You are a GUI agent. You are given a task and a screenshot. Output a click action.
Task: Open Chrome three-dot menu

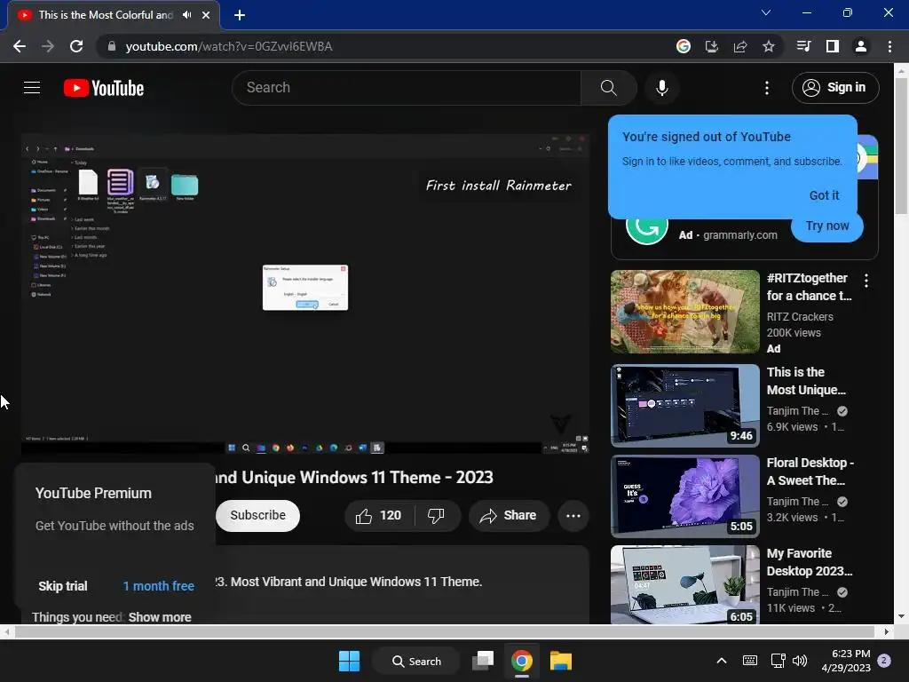coord(889,46)
